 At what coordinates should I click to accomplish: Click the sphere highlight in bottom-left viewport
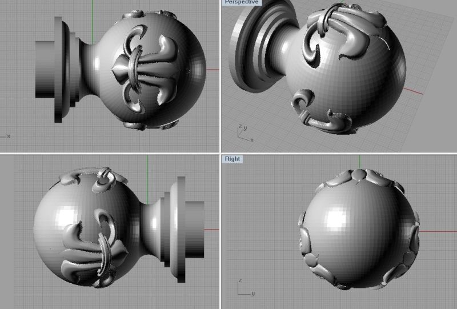click(60, 216)
